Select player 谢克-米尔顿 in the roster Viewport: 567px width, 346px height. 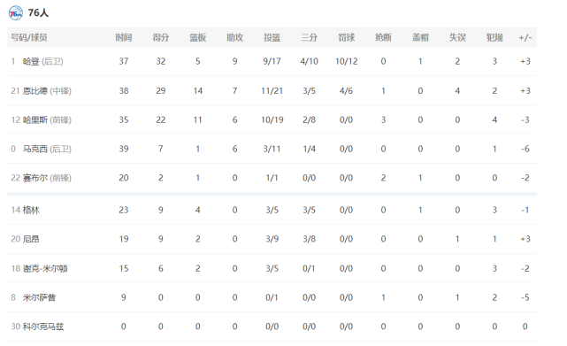(x=45, y=268)
